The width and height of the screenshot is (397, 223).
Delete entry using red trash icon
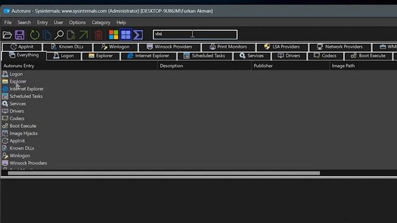pyautogui.click(x=99, y=35)
